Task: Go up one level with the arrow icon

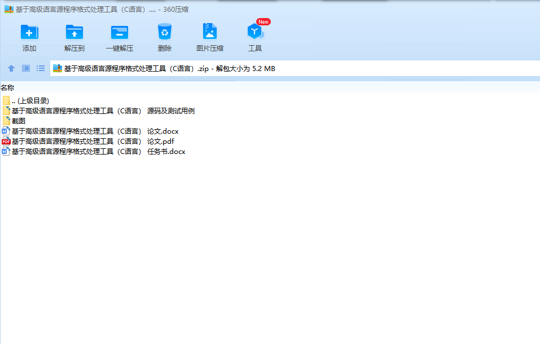Action: pos(11,68)
